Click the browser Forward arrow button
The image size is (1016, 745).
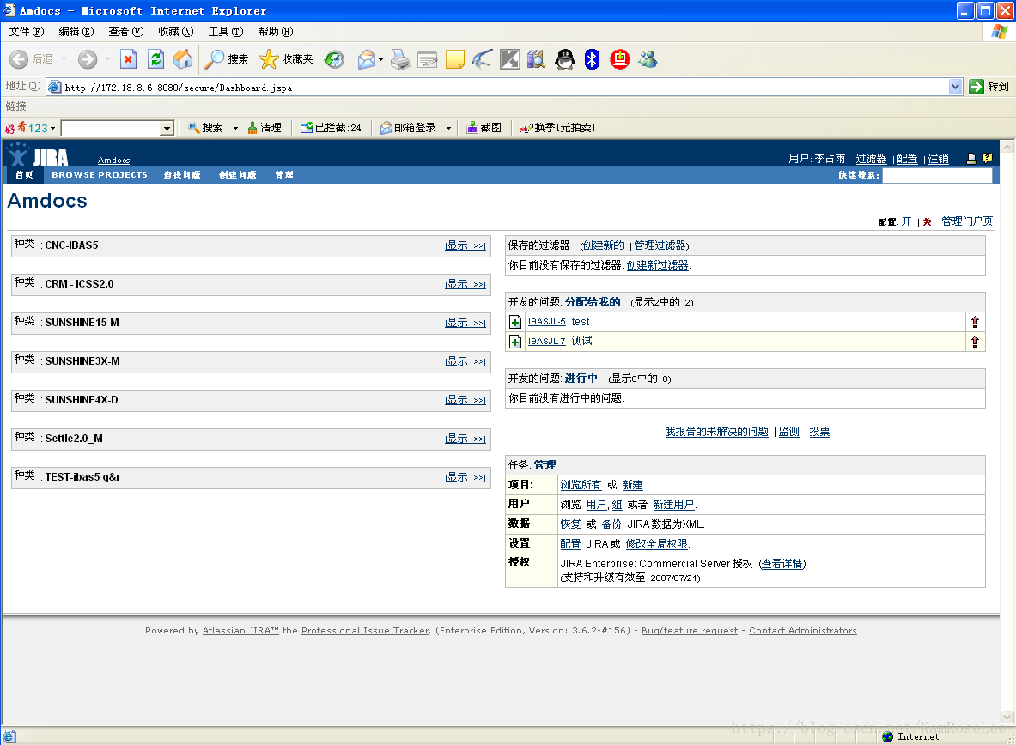(88, 59)
